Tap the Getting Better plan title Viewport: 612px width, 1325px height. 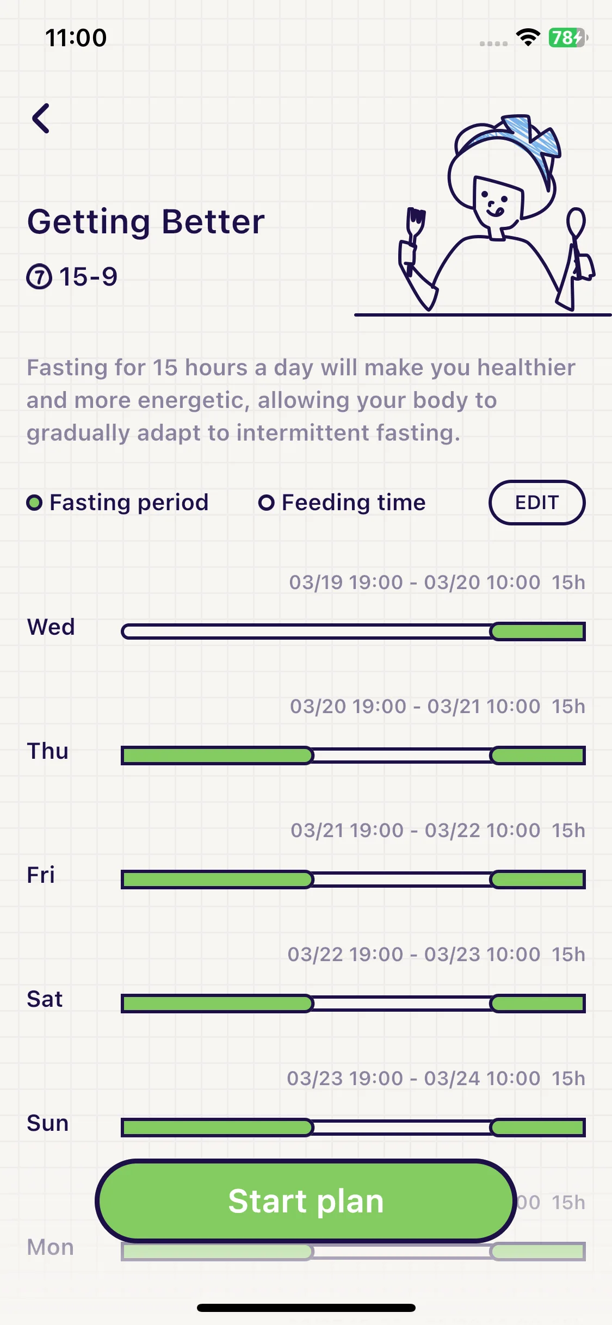[x=146, y=222]
